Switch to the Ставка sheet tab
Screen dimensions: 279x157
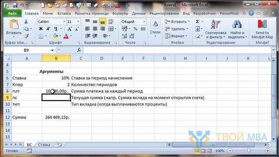pyautogui.click(x=44, y=145)
